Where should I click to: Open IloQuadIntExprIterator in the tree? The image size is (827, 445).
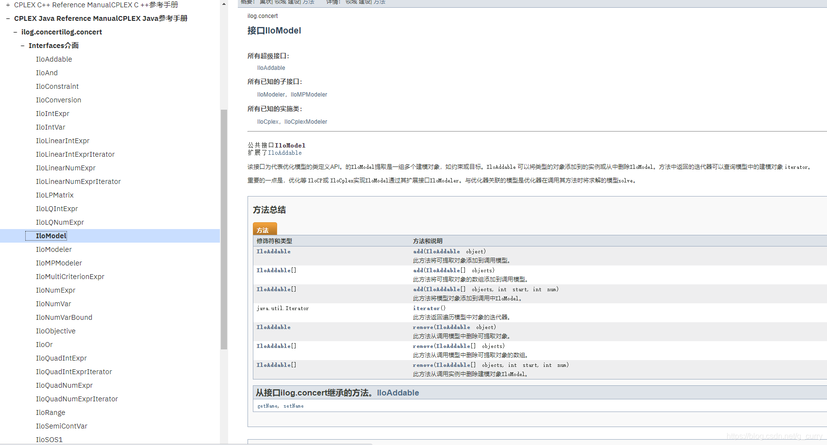click(x=74, y=371)
